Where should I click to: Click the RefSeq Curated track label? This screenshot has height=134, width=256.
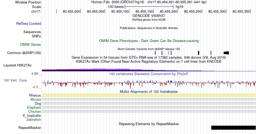tap(28, 23)
